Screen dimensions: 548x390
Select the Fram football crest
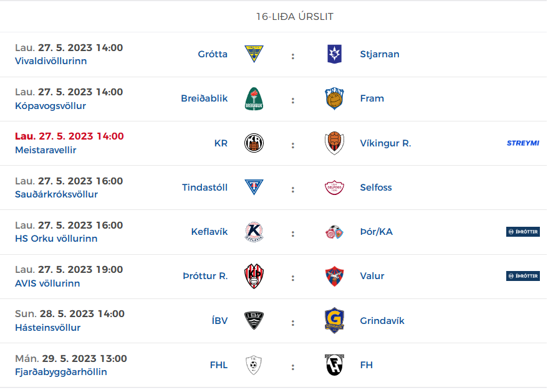coord(334,99)
